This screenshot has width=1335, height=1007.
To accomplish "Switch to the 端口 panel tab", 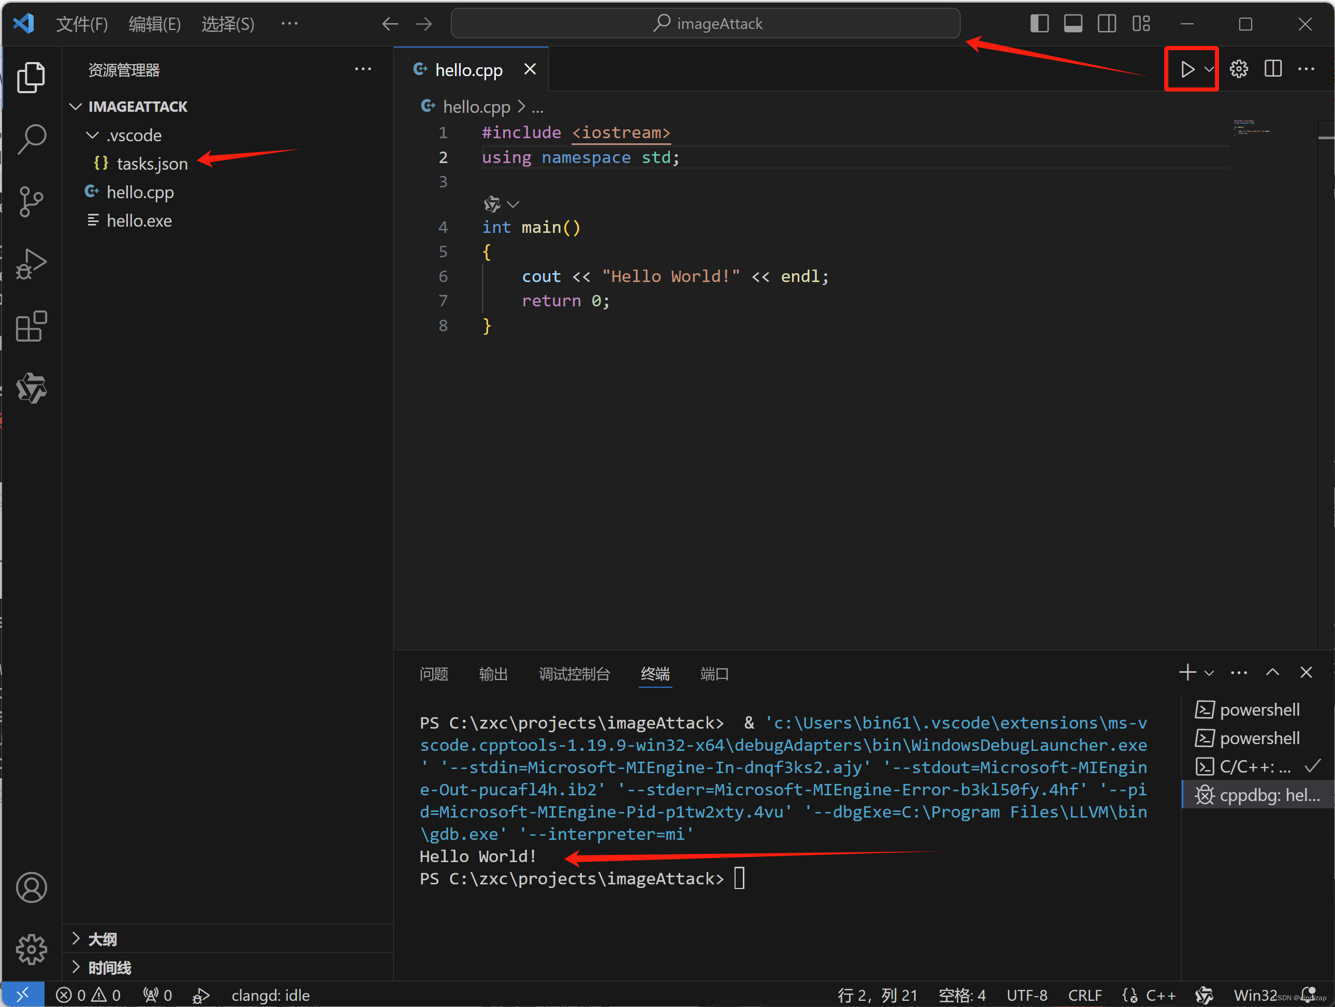I will [x=714, y=674].
